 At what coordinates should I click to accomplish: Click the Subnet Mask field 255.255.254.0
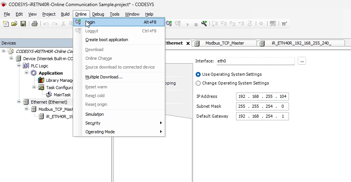point(262,106)
